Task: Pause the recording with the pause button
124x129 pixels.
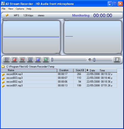Action: (x=30, y=60)
